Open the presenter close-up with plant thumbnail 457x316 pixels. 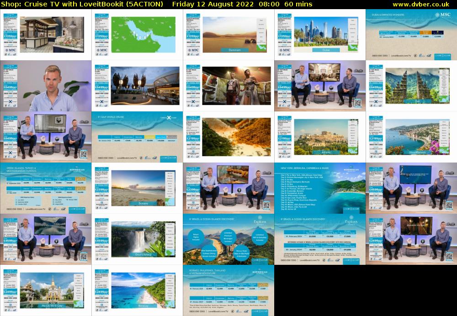tap(46, 86)
